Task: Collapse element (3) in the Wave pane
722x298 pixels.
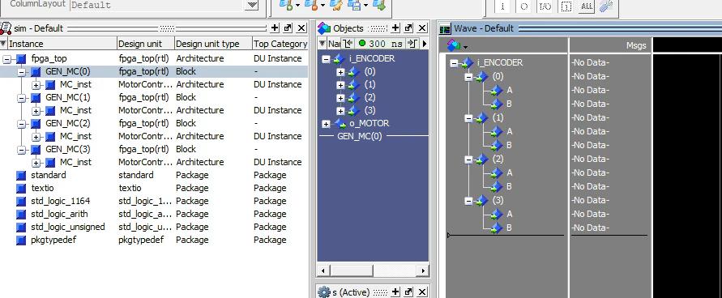Action: coord(468,201)
